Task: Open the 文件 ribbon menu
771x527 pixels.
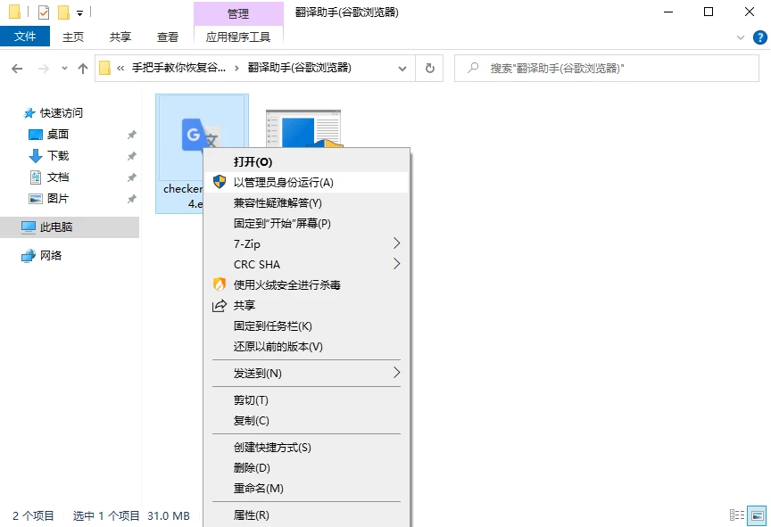Action: pyautogui.click(x=25, y=37)
